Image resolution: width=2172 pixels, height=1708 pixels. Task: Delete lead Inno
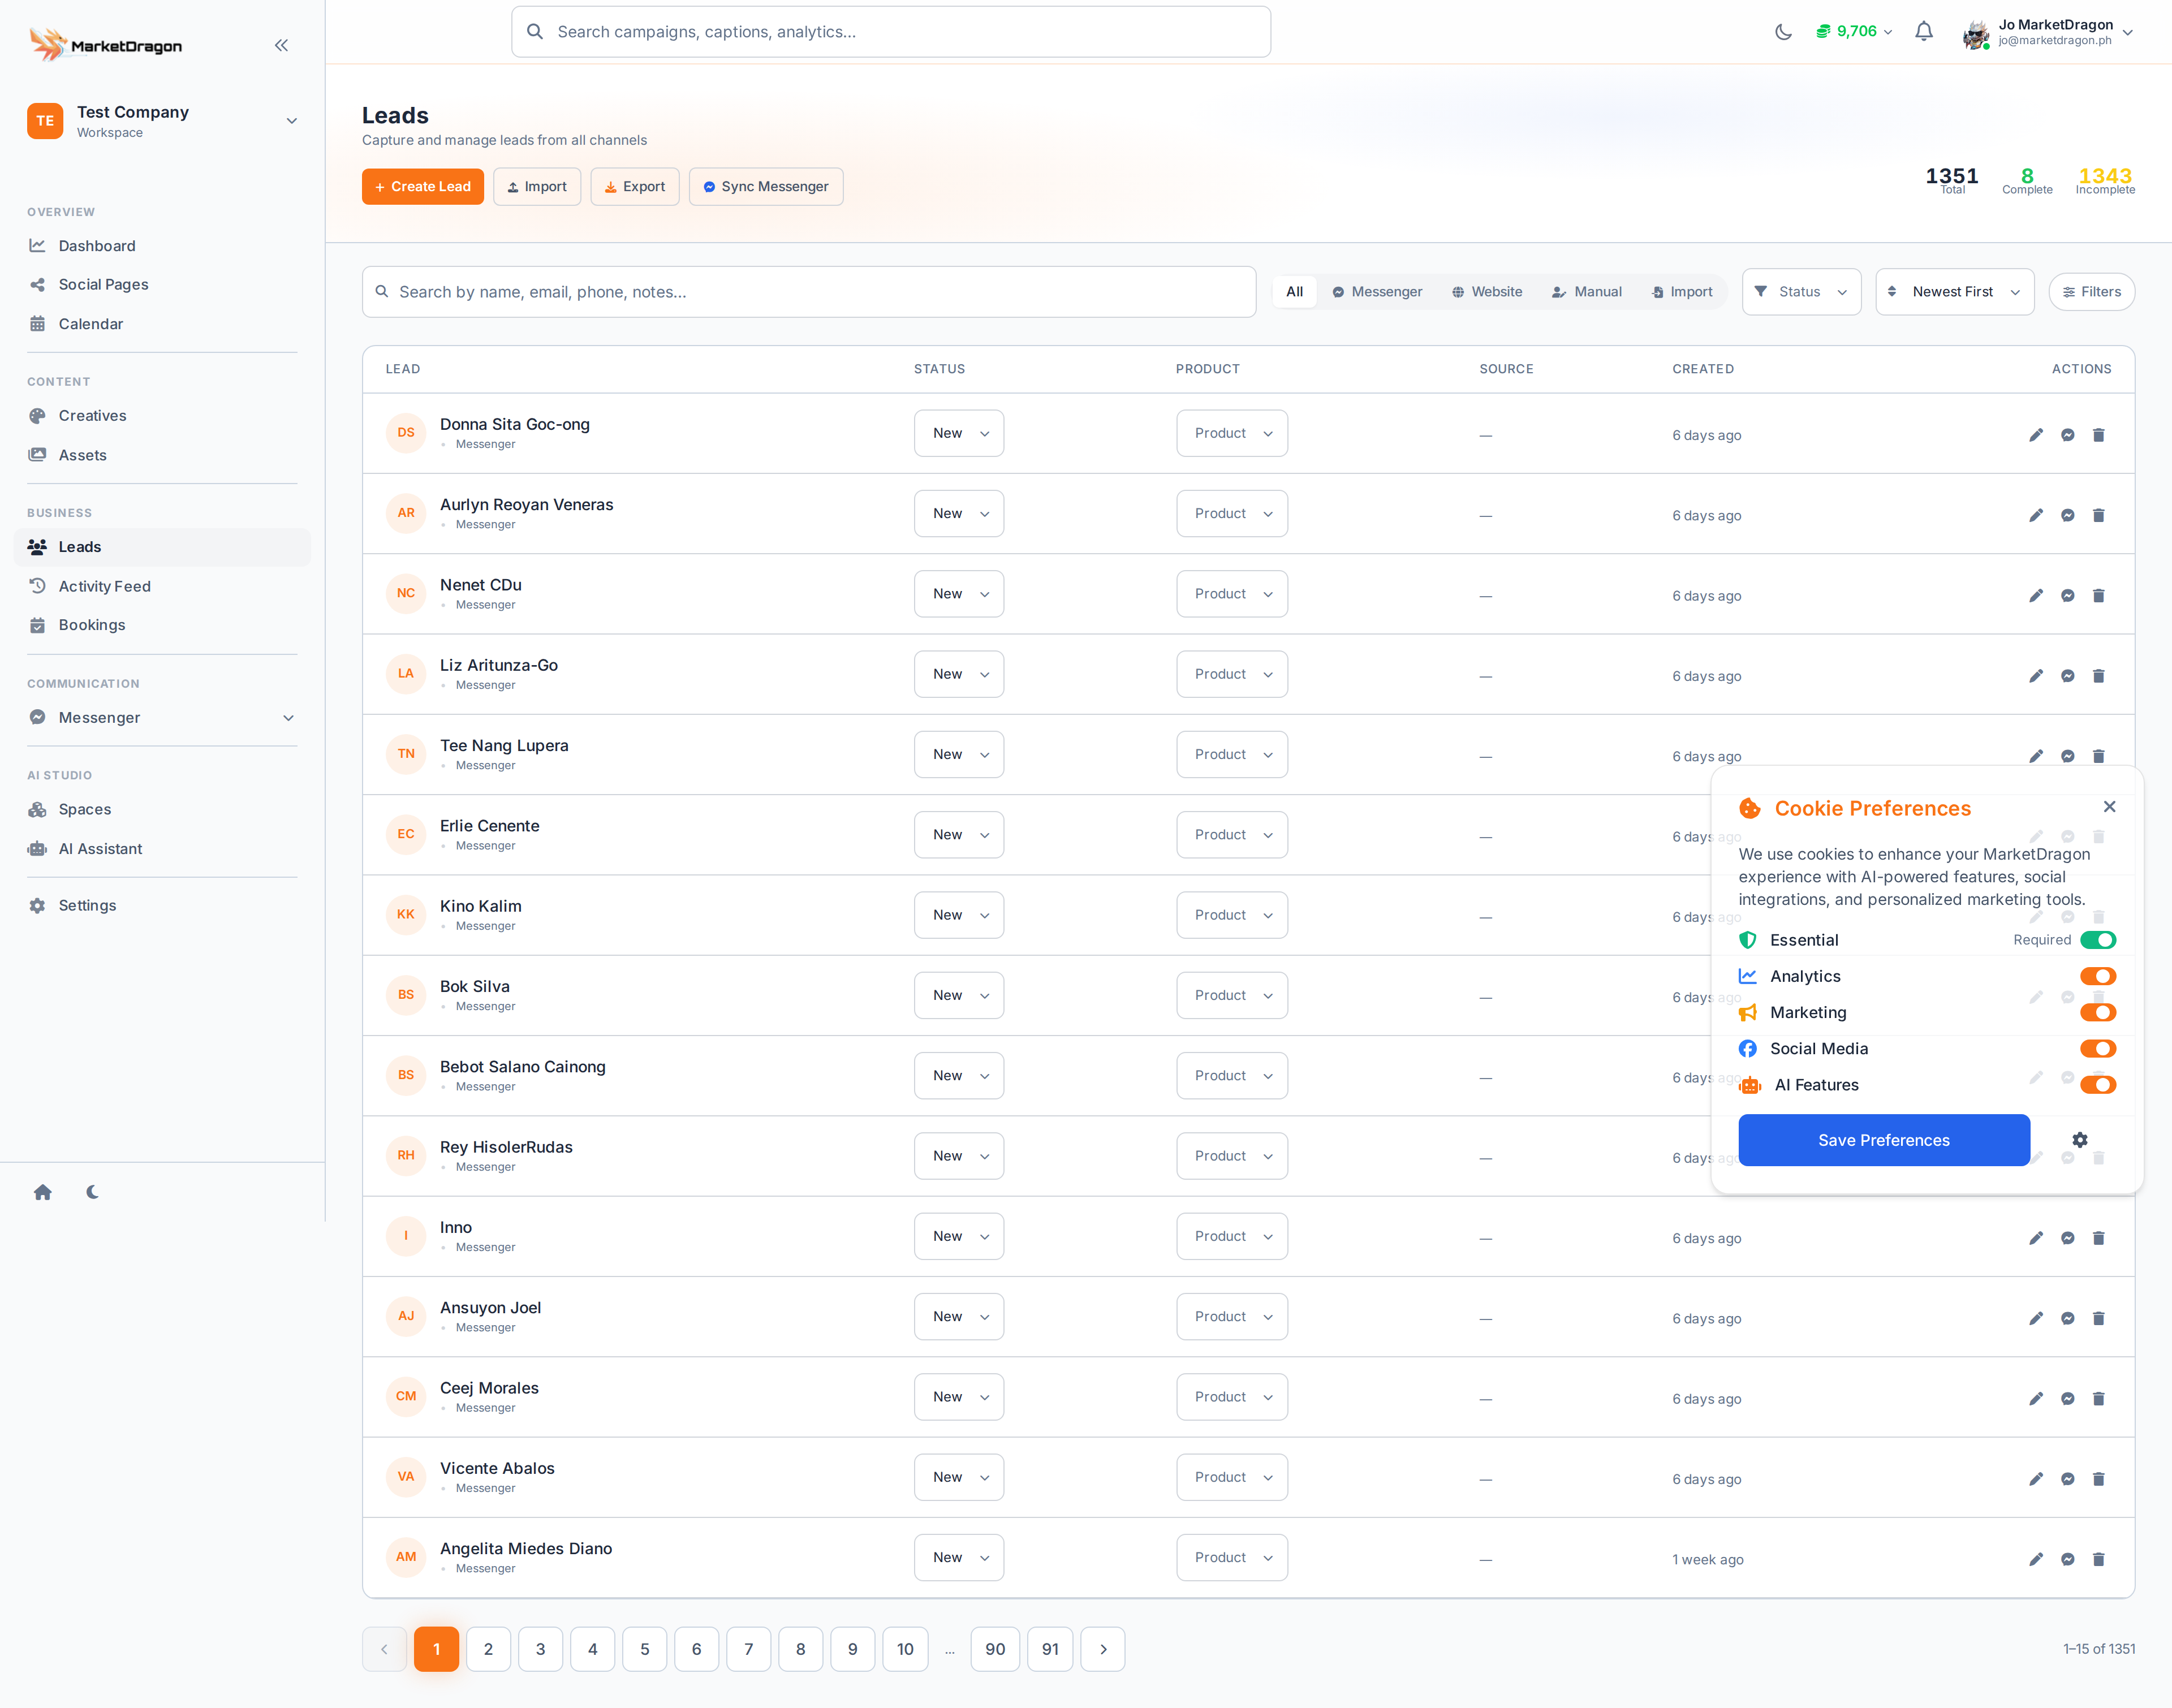click(x=2099, y=1238)
